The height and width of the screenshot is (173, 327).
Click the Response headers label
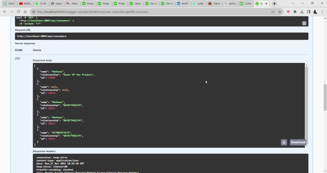44,151
